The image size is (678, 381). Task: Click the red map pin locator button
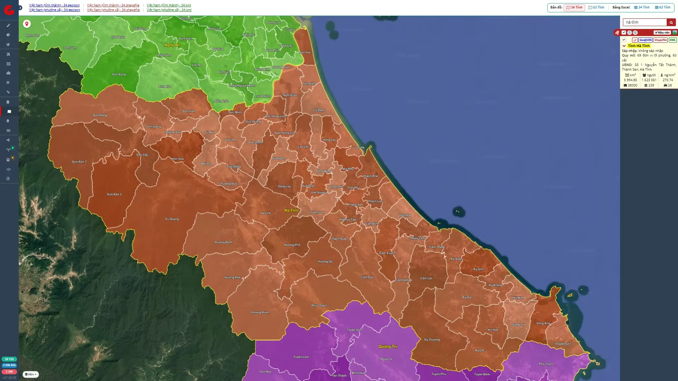26,24
